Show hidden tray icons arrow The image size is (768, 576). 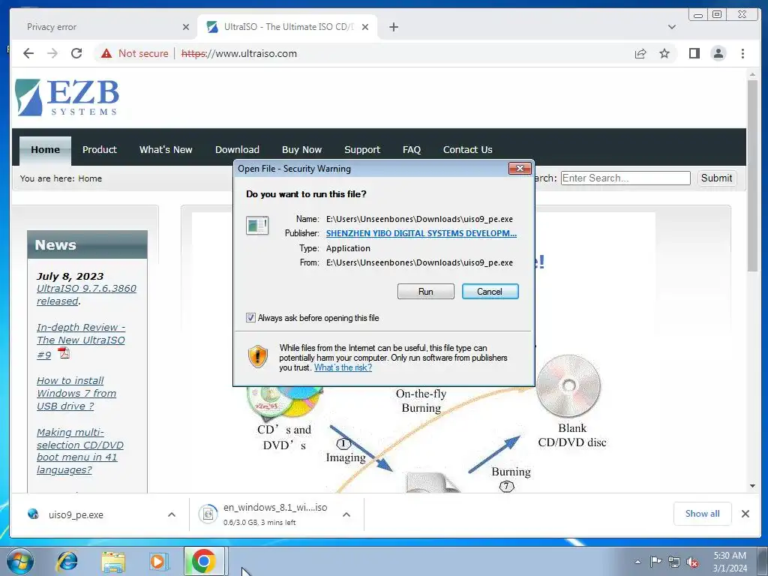637,562
